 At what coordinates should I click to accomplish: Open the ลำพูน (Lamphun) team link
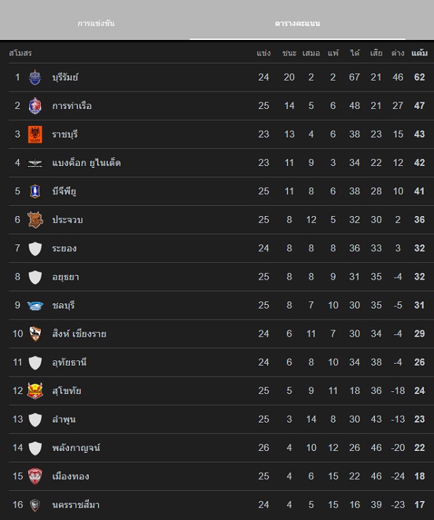pos(64,419)
